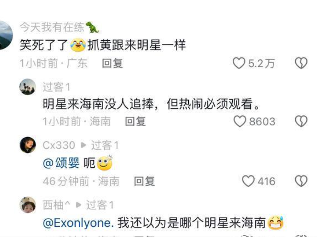Image resolution: width=317 pixels, height=242 pixels.
Task: Like the comment with 5.2万 likes
Action: [x=239, y=63]
